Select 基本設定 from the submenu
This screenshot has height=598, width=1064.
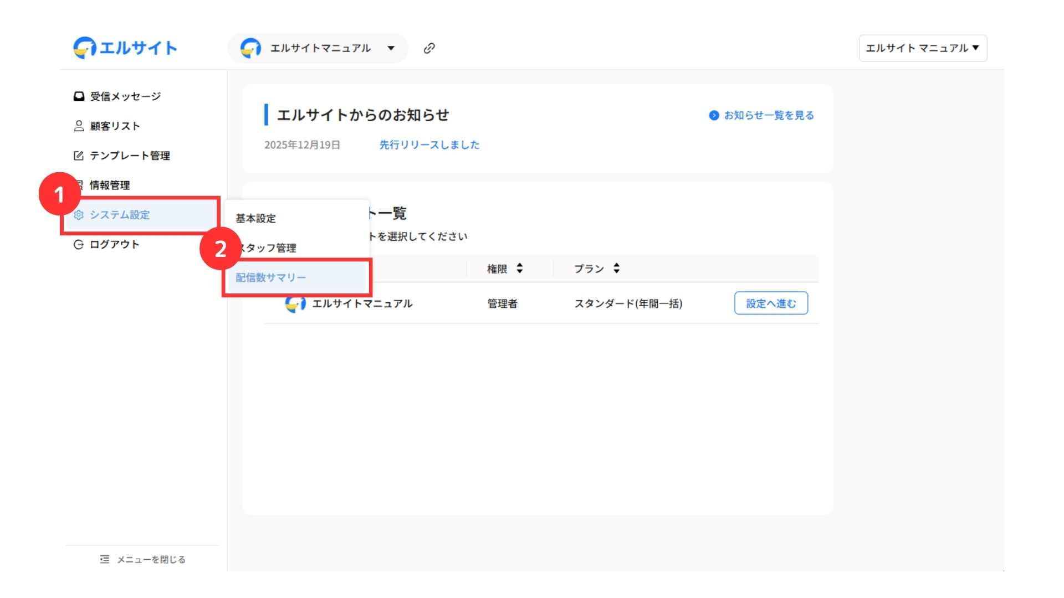[x=255, y=218]
